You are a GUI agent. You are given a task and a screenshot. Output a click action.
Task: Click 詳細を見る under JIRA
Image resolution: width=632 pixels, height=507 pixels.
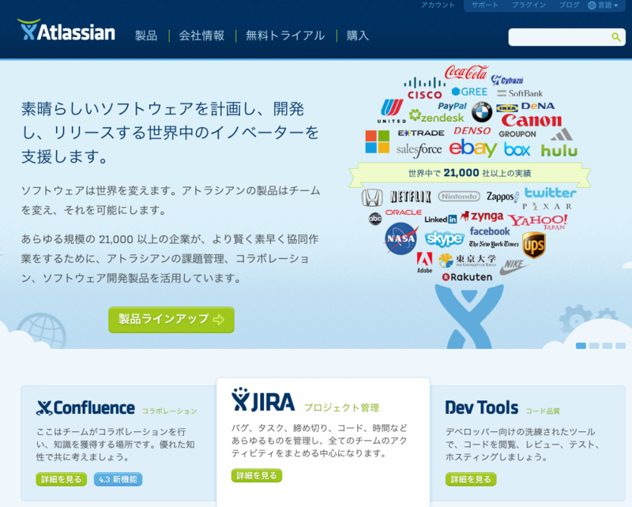257,475
